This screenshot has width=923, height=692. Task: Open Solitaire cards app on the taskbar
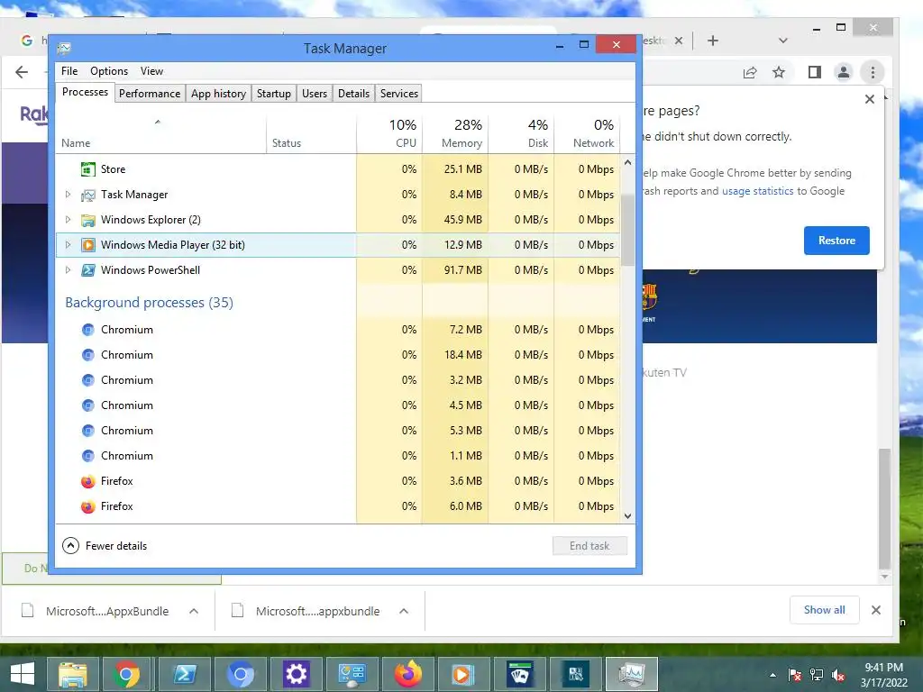tap(520, 674)
